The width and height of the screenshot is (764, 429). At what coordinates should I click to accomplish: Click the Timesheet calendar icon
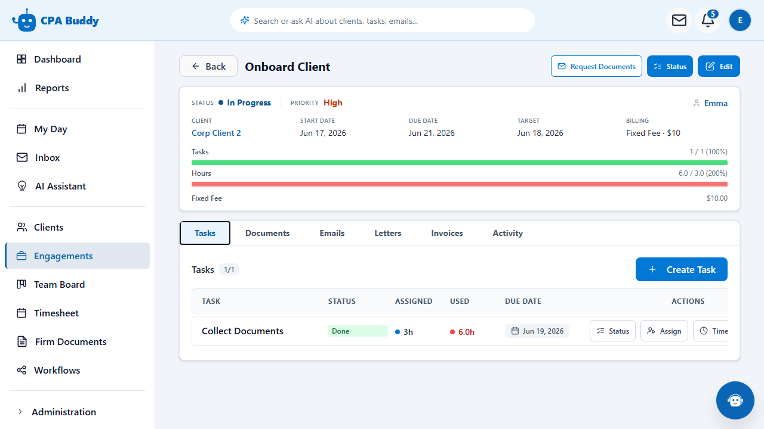point(21,313)
